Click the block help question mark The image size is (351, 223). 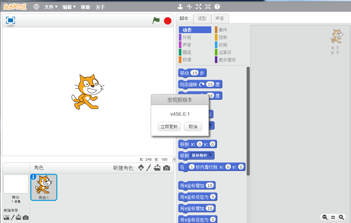pyautogui.click(x=217, y=7)
